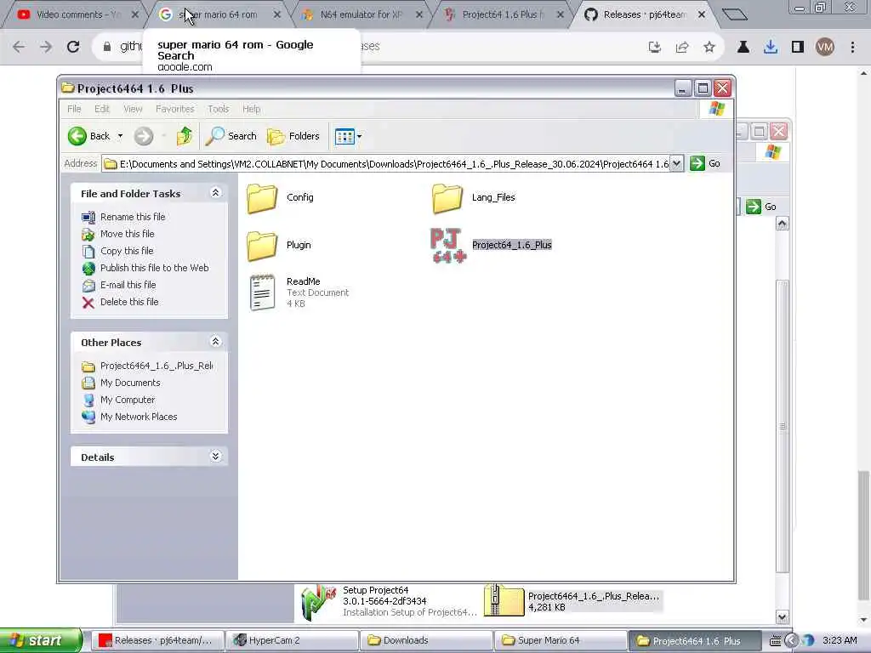This screenshot has width=871, height=653.
Task: Expand the Details panel
Action: (x=215, y=457)
